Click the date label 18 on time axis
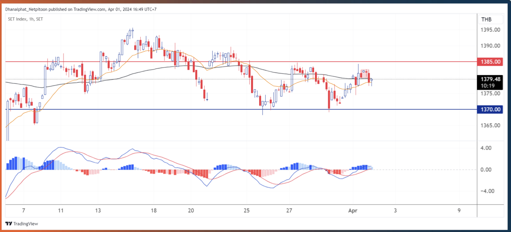This screenshot has height=232, width=511. coord(154,211)
